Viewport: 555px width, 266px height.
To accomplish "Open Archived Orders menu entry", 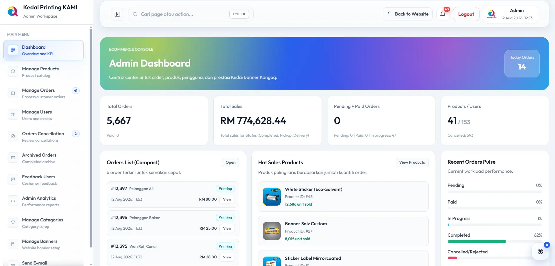I will 44,158.
